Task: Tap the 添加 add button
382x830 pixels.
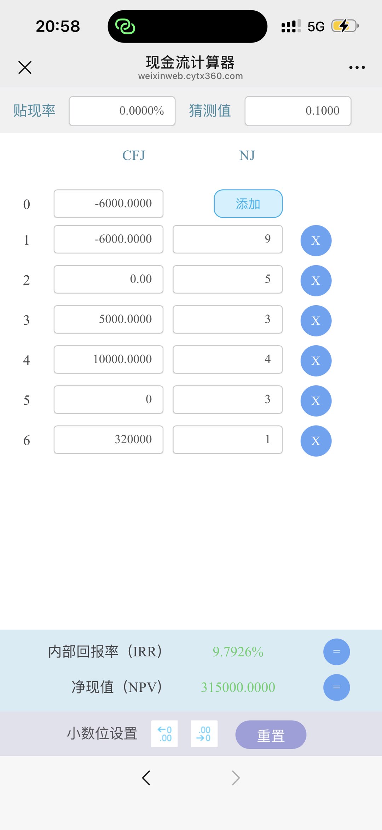Action: pos(248,204)
